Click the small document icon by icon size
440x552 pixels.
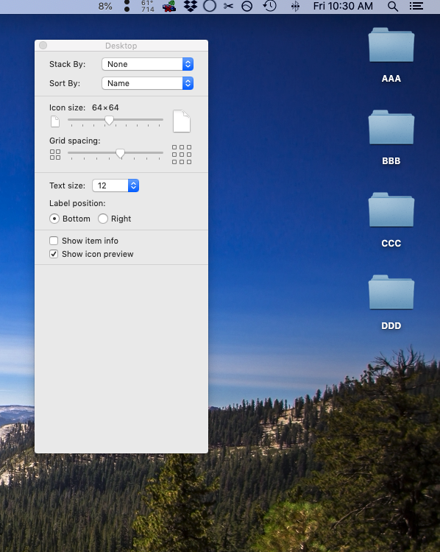pyautogui.click(x=55, y=121)
